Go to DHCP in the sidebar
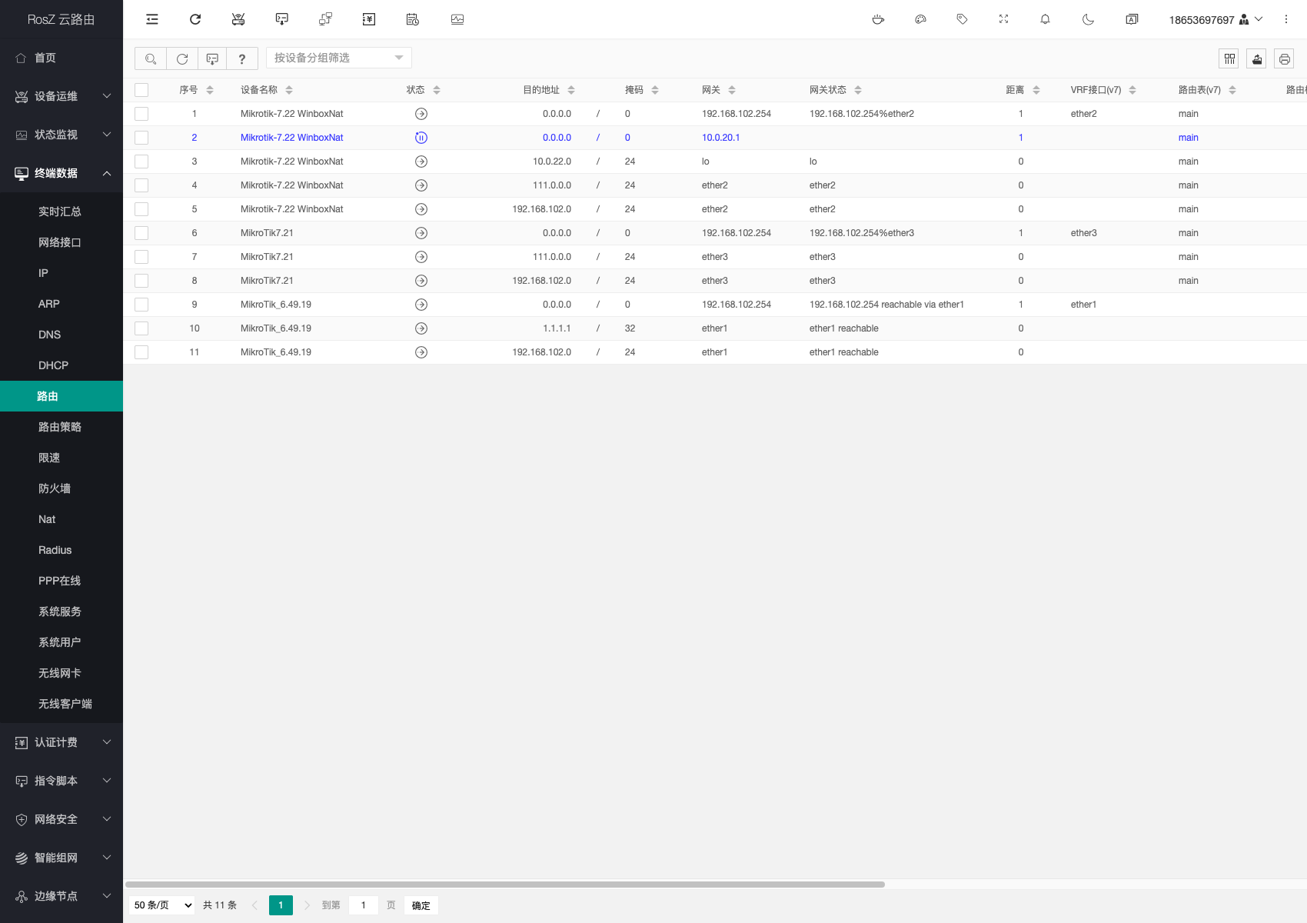The height and width of the screenshot is (923, 1307). (53, 365)
